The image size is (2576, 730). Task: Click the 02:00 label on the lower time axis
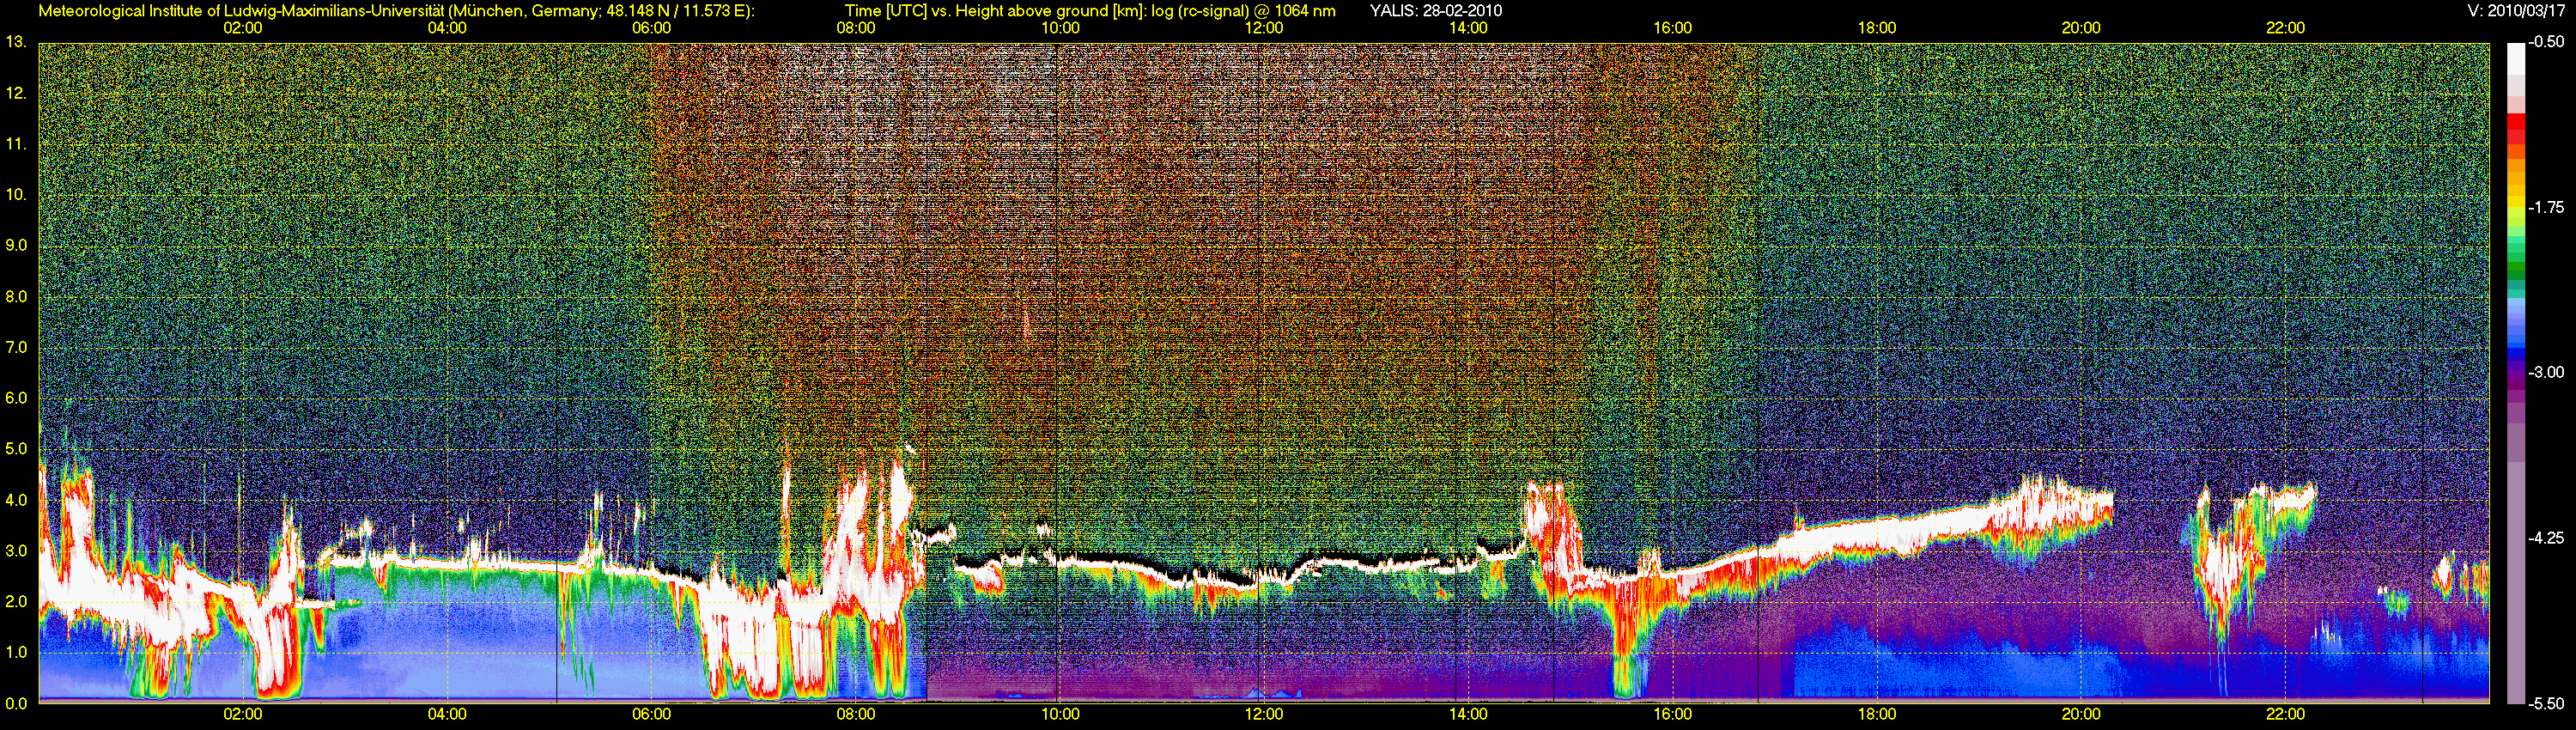click(x=243, y=714)
